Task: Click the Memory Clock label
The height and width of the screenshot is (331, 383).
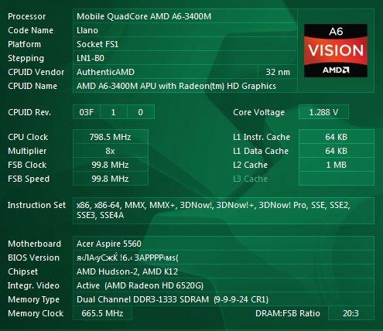Action: [36, 313]
